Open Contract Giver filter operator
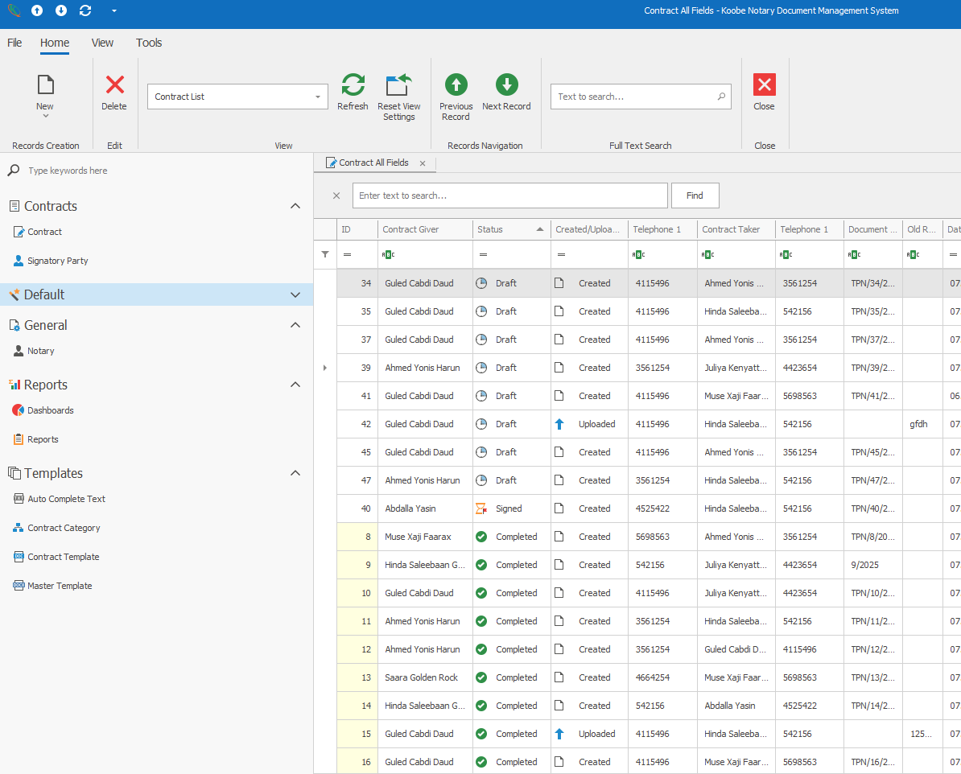The width and height of the screenshot is (961, 774). click(388, 254)
